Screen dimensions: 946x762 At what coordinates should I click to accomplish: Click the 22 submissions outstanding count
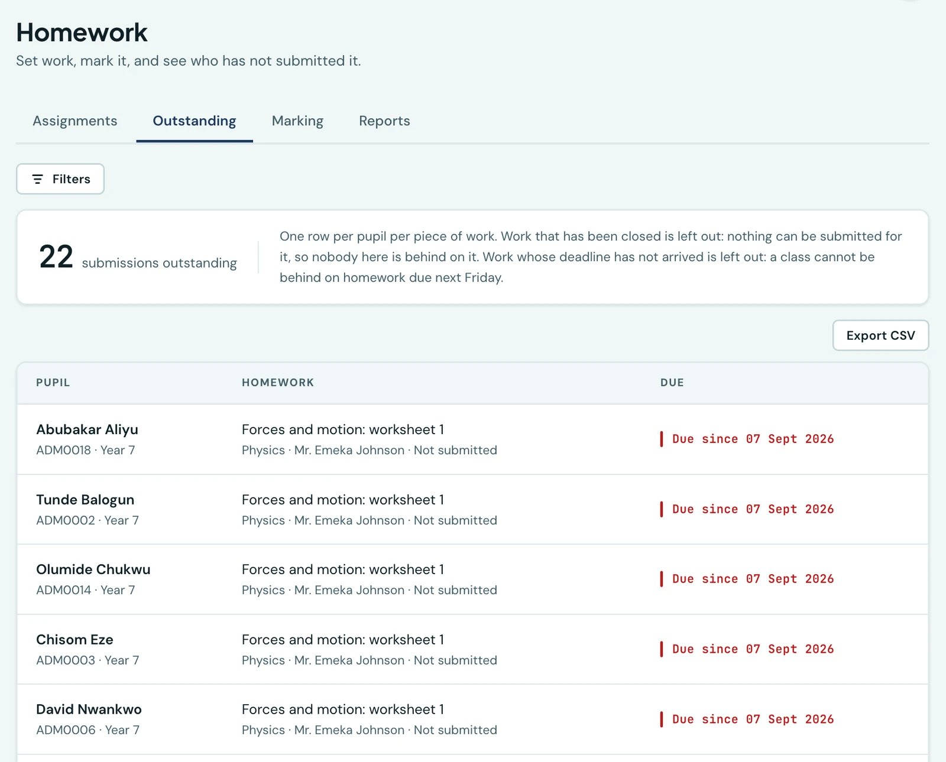(x=138, y=258)
